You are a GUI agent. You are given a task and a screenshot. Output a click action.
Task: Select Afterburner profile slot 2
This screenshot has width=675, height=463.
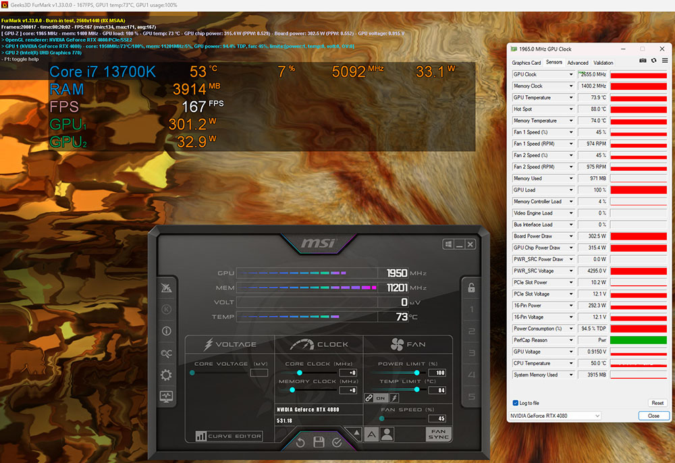[472, 331]
